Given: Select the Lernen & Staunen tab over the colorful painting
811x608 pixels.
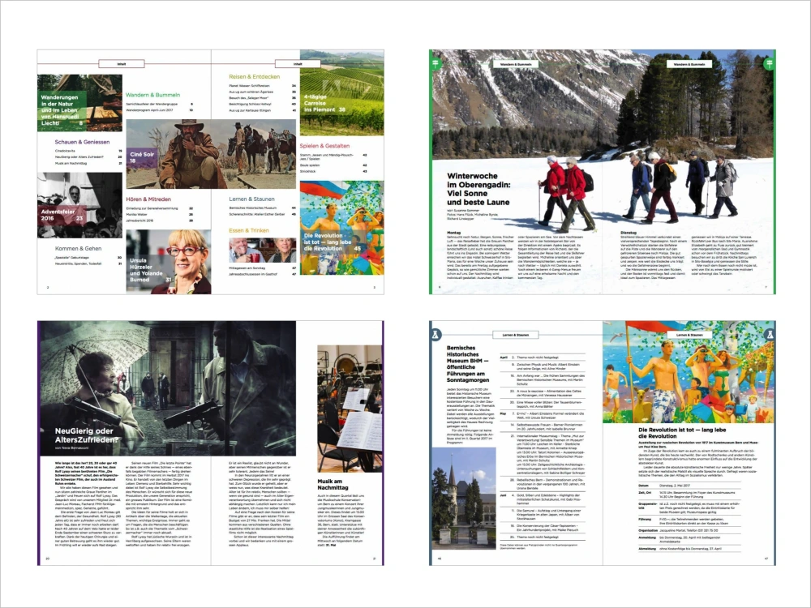Looking at the screenshot, I should (x=689, y=335).
